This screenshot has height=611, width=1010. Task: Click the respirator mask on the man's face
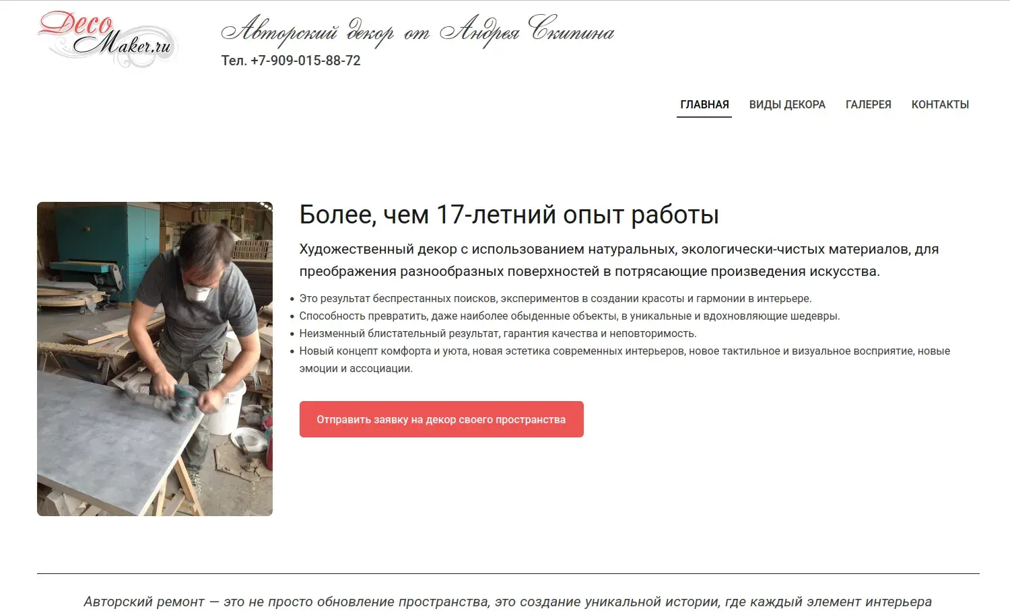[199, 293]
